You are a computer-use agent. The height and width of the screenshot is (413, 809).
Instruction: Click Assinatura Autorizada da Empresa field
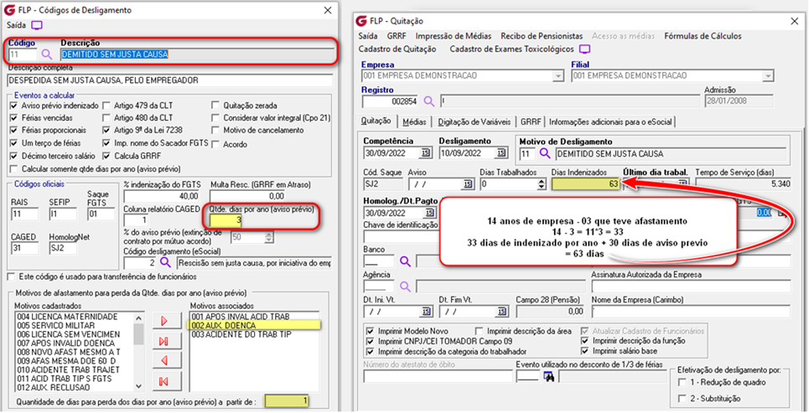tap(691, 286)
